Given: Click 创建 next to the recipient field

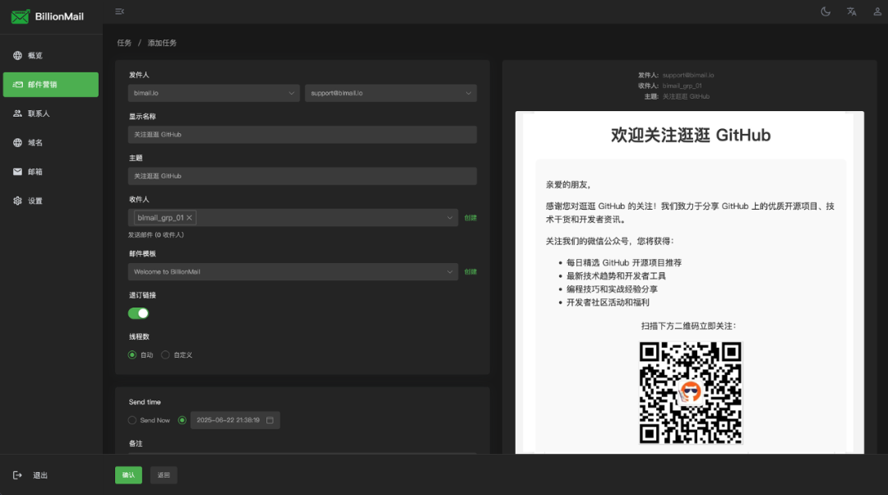Looking at the screenshot, I should [469, 217].
